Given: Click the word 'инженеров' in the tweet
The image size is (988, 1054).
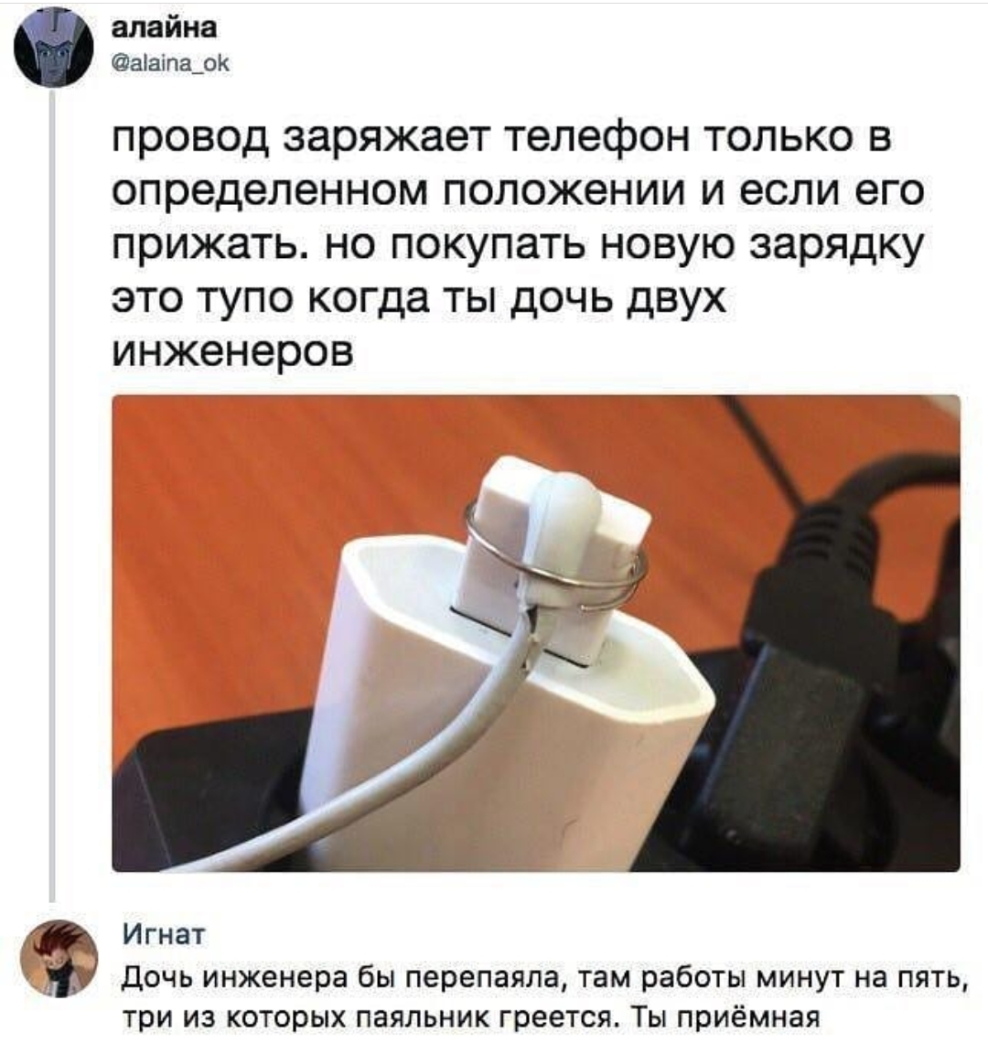Looking at the screenshot, I should [x=231, y=351].
